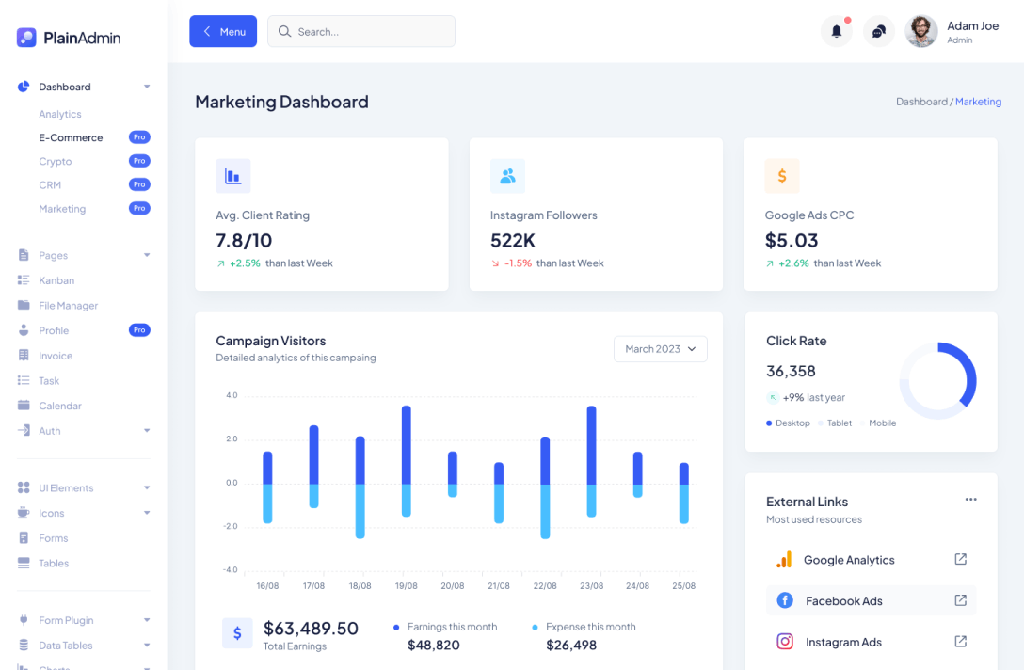Click the PlainAdmin logo
This screenshot has width=1024, height=670.
pos(69,38)
